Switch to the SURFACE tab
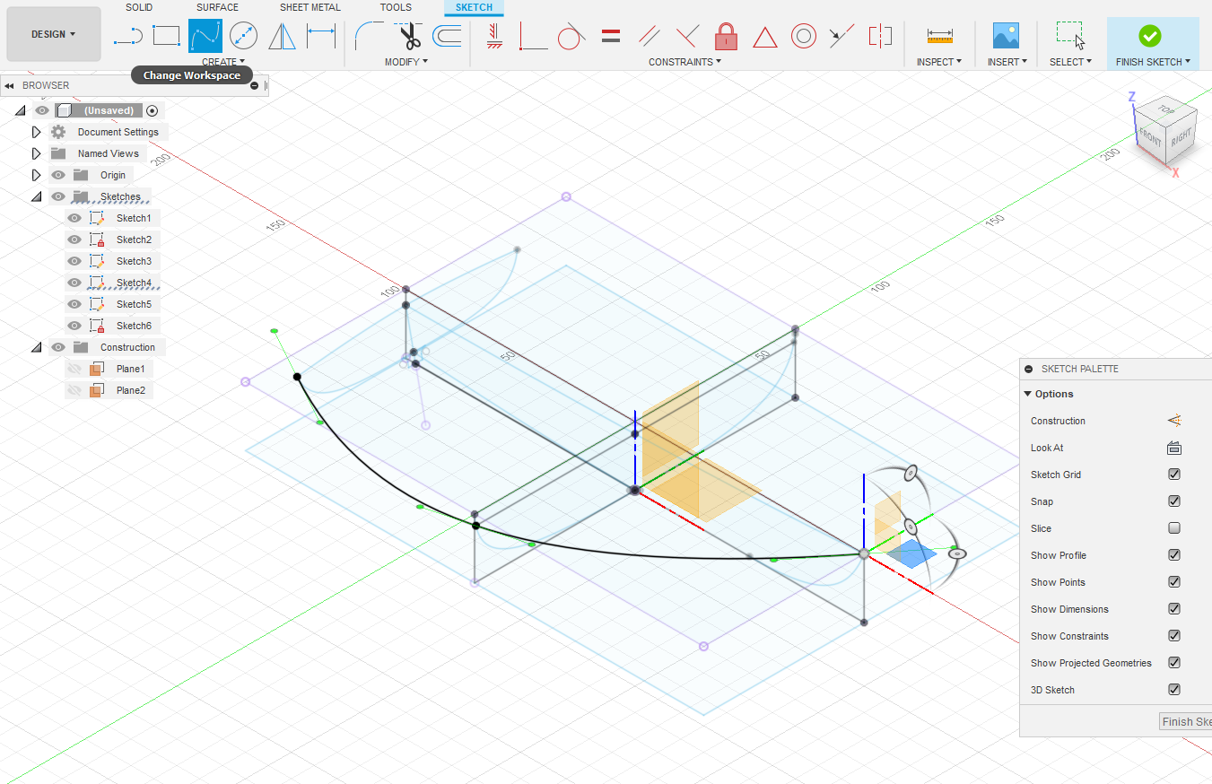Image resolution: width=1212 pixels, height=784 pixels. pos(217,7)
